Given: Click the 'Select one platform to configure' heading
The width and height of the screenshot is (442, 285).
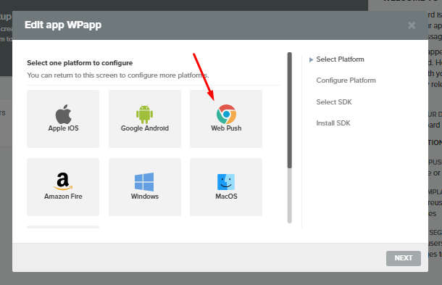Looking at the screenshot, I should (80, 63).
